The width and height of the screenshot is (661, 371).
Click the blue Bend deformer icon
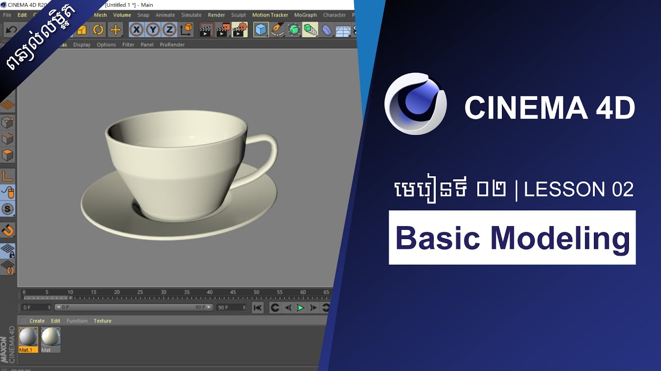tap(327, 30)
